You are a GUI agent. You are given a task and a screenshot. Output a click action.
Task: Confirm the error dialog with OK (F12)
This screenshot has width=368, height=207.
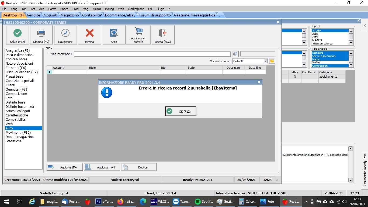pyautogui.click(x=181, y=111)
